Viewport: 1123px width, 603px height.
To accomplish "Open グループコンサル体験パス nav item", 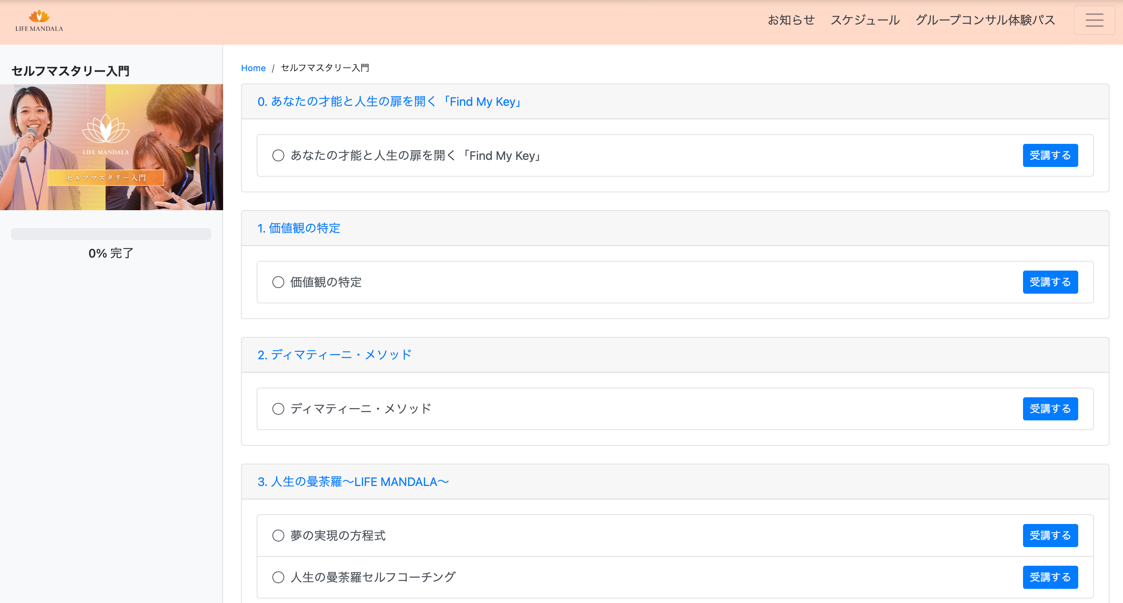I will (x=985, y=20).
